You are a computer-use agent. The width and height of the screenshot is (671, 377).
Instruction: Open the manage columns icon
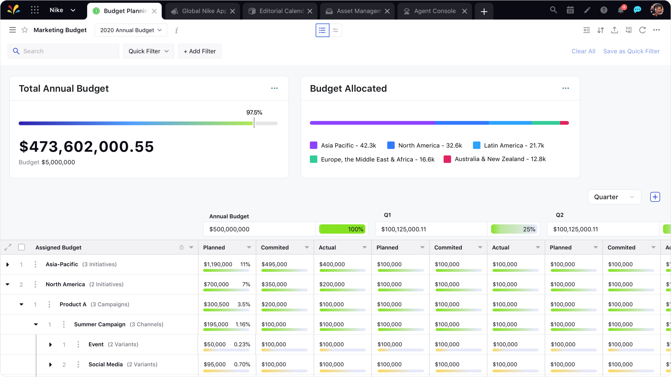(628, 30)
